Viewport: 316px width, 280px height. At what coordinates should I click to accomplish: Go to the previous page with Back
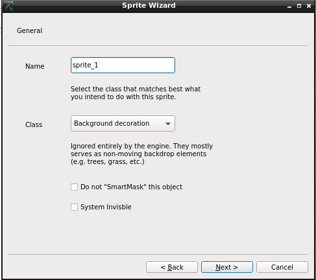172,267
